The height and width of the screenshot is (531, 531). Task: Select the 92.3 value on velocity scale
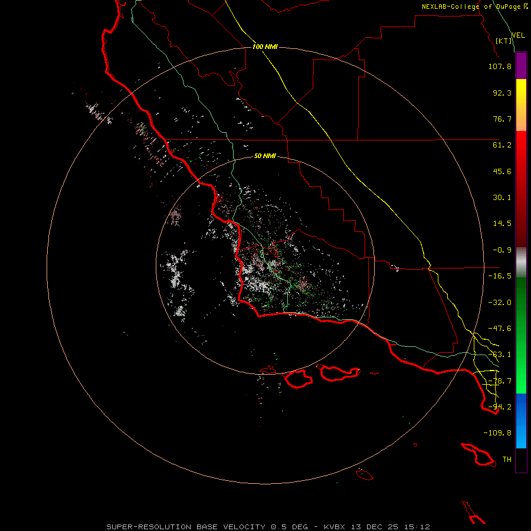click(502, 93)
